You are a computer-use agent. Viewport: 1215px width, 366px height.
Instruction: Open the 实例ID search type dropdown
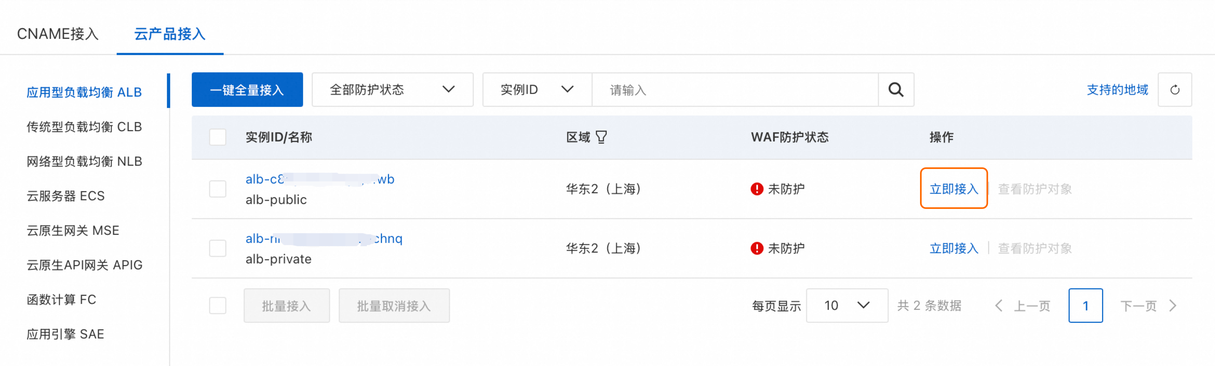pyautogui.click(x=537, y=90)
